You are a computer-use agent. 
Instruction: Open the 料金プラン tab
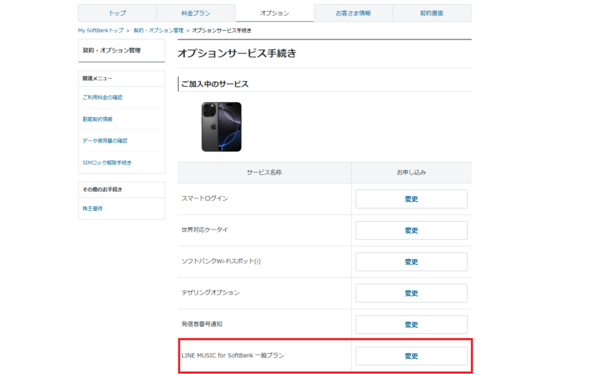[196, 13]
